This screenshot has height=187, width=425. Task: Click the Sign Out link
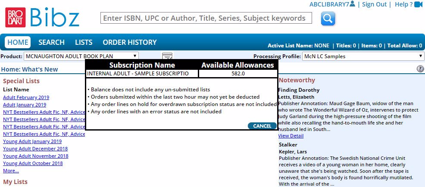click(x=374, y=4)
